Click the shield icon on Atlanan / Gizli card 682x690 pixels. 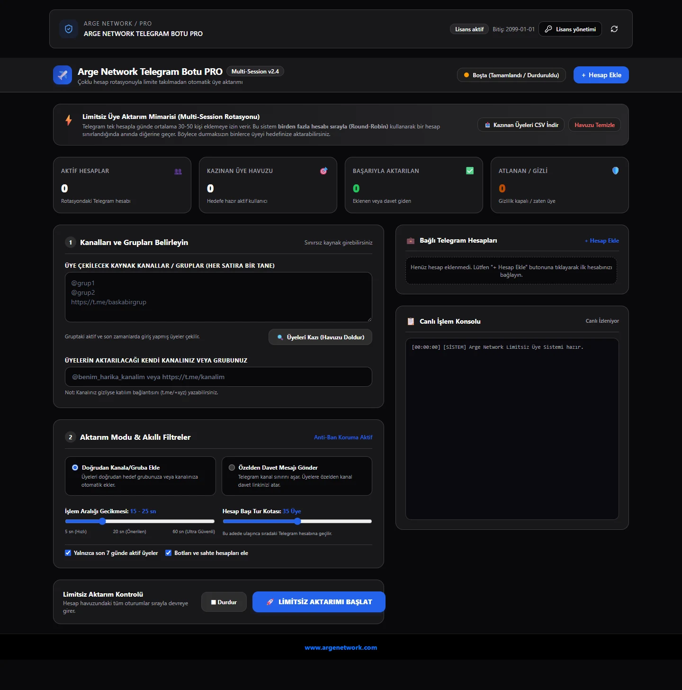pos(615,171)
